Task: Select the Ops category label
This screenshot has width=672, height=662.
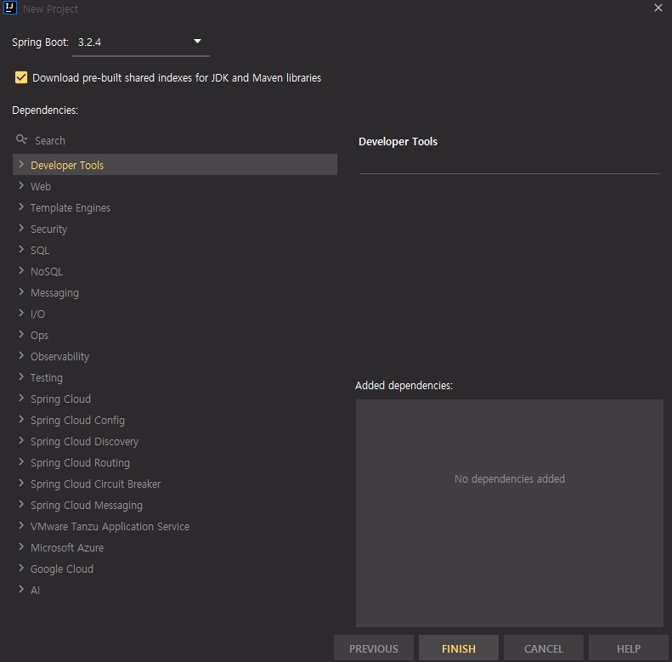Action: pos(39,336)
